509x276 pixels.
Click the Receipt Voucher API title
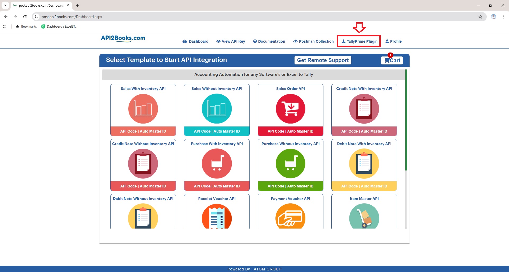coord(217,199)
